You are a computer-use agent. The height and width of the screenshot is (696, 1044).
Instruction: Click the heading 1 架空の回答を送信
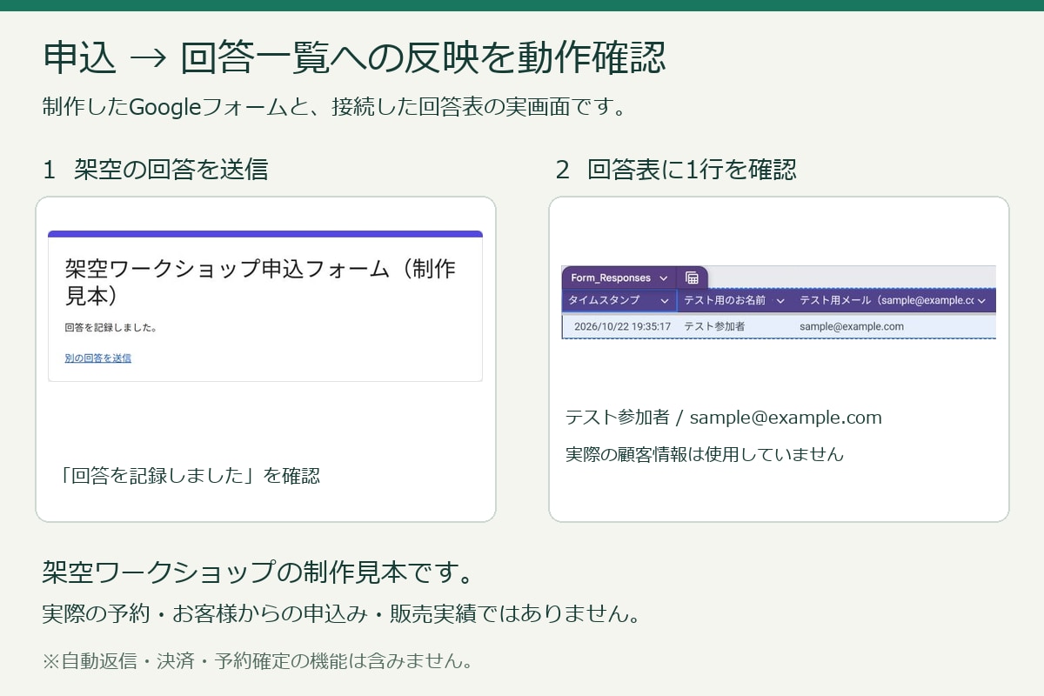(x=155, y=169)
